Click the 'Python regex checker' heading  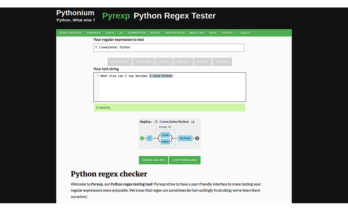pos(109,174)
